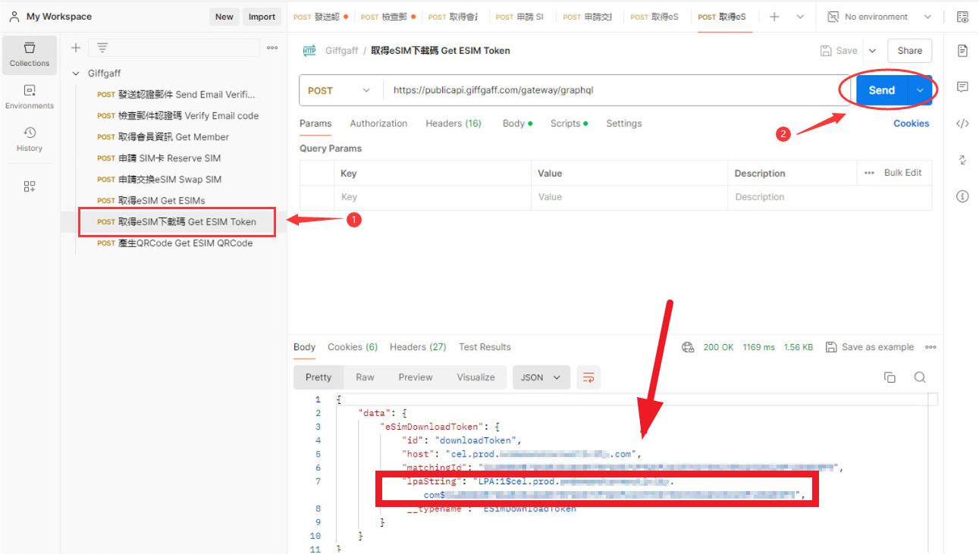Click the network globe icon near 200 OK
The width and height of the screenshot is (979, 554).
point(688,347)
